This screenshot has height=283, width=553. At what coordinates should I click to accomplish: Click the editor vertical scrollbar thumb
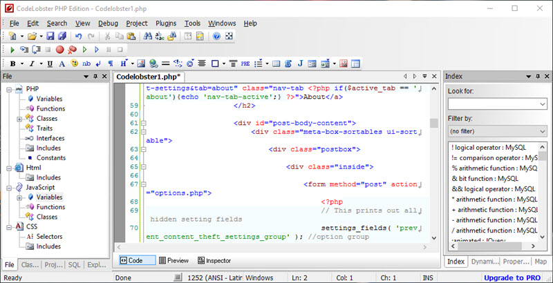(x=433, y=123)
